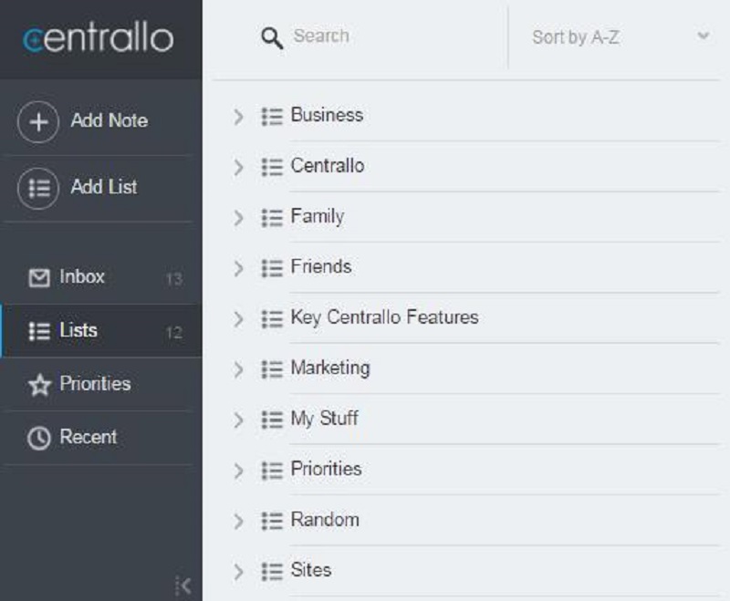Expand the Business list chevron
Screen dimensions: 730x601
(x=238, y=117)
